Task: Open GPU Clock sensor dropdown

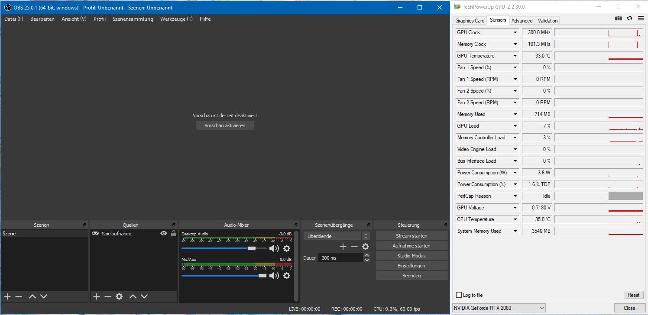Action: (x=515, y=32)
